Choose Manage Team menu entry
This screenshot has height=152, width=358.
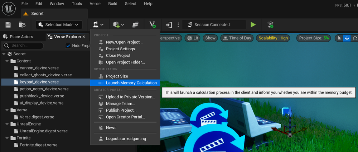[x=125, y=103]
